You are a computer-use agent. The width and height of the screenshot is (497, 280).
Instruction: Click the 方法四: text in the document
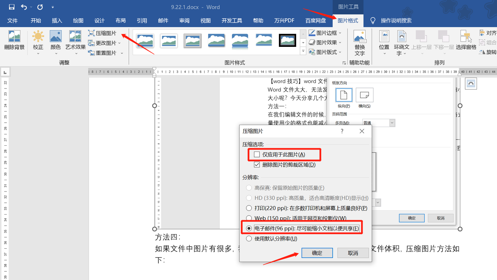[x=168, y=237]
